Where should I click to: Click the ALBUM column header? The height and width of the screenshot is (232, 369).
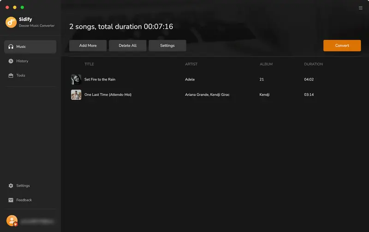tap(266, 64)
